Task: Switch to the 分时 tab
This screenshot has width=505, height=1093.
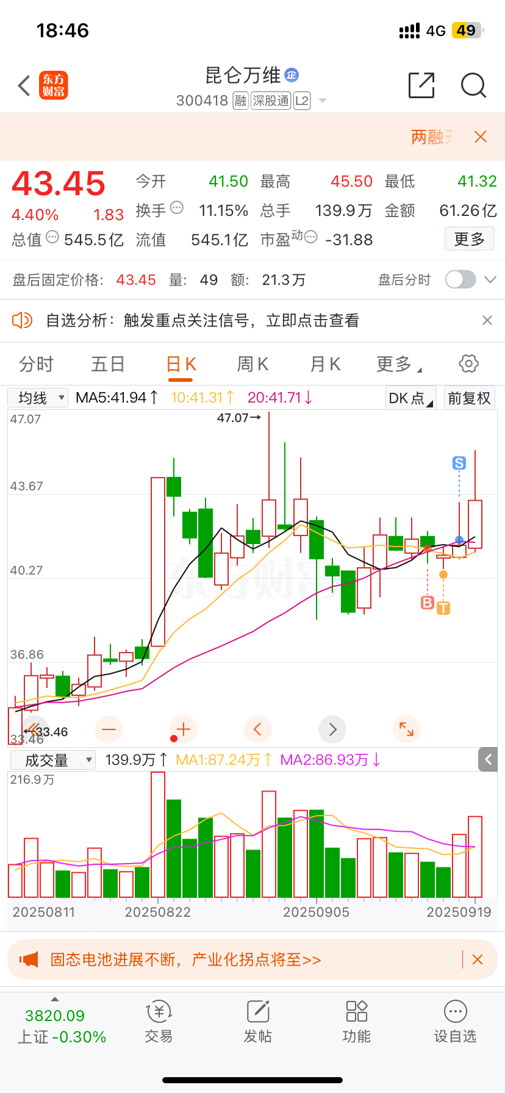Action: coord(36,364)
